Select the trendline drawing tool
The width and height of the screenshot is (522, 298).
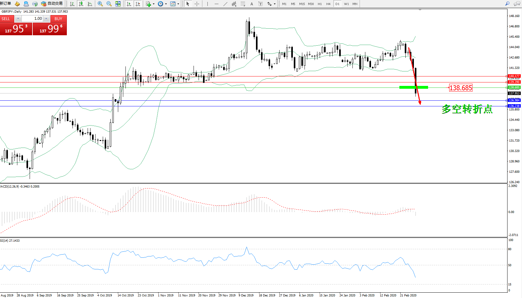[225, 4]
